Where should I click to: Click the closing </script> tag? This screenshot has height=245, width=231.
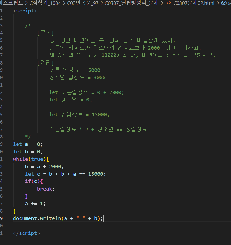[26, 233]
